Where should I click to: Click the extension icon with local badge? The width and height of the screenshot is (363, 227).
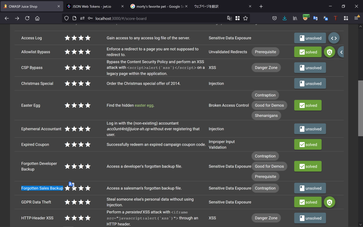coord(306,18)
